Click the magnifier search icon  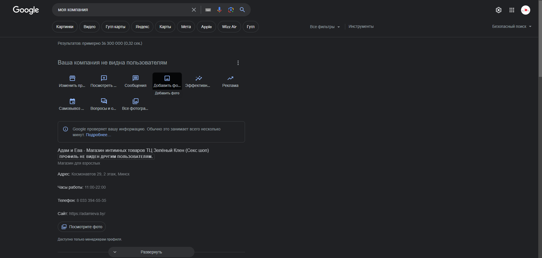click(x=242, y=10)
